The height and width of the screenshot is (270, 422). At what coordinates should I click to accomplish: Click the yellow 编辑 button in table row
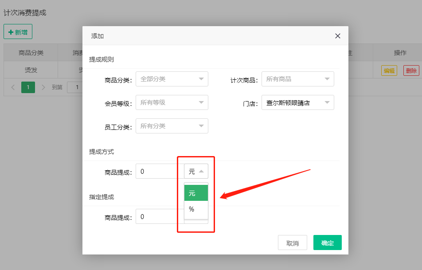(389, 70)
